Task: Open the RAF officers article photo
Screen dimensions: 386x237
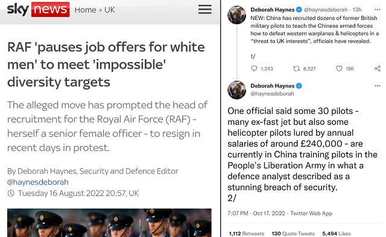Action: click(x=109, y=223)
